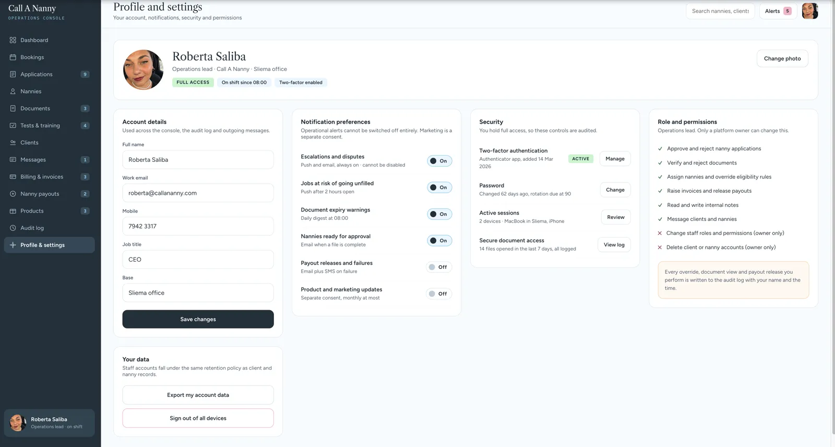Open Dashboard from the sidebar icon

point(13,40)
